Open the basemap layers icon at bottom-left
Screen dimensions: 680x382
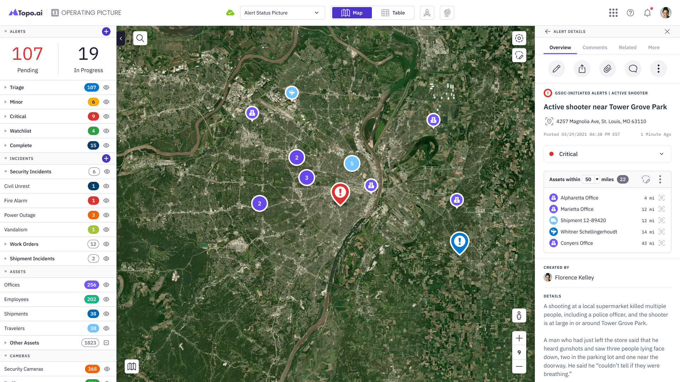(132, 366)
